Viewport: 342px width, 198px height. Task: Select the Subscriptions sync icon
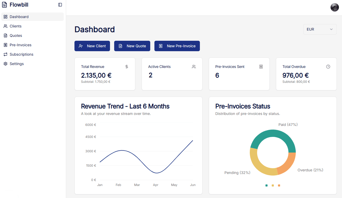[5, 54]
